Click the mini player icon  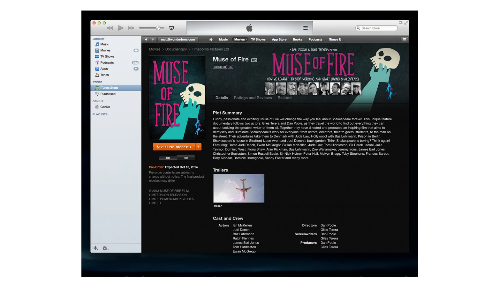tap(400, 23)
